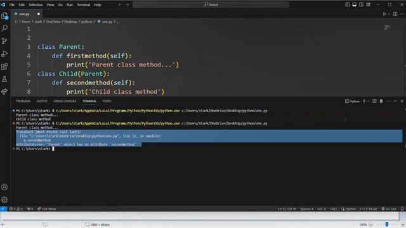Add a new terminal with plus icon
The width and height of the screenshot is (406, 228).
tap(364, 101)
